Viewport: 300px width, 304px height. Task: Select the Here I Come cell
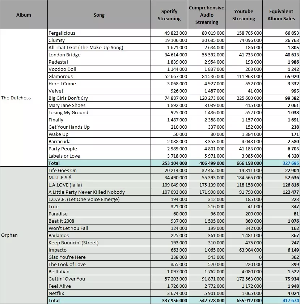[x=99, y=84]
